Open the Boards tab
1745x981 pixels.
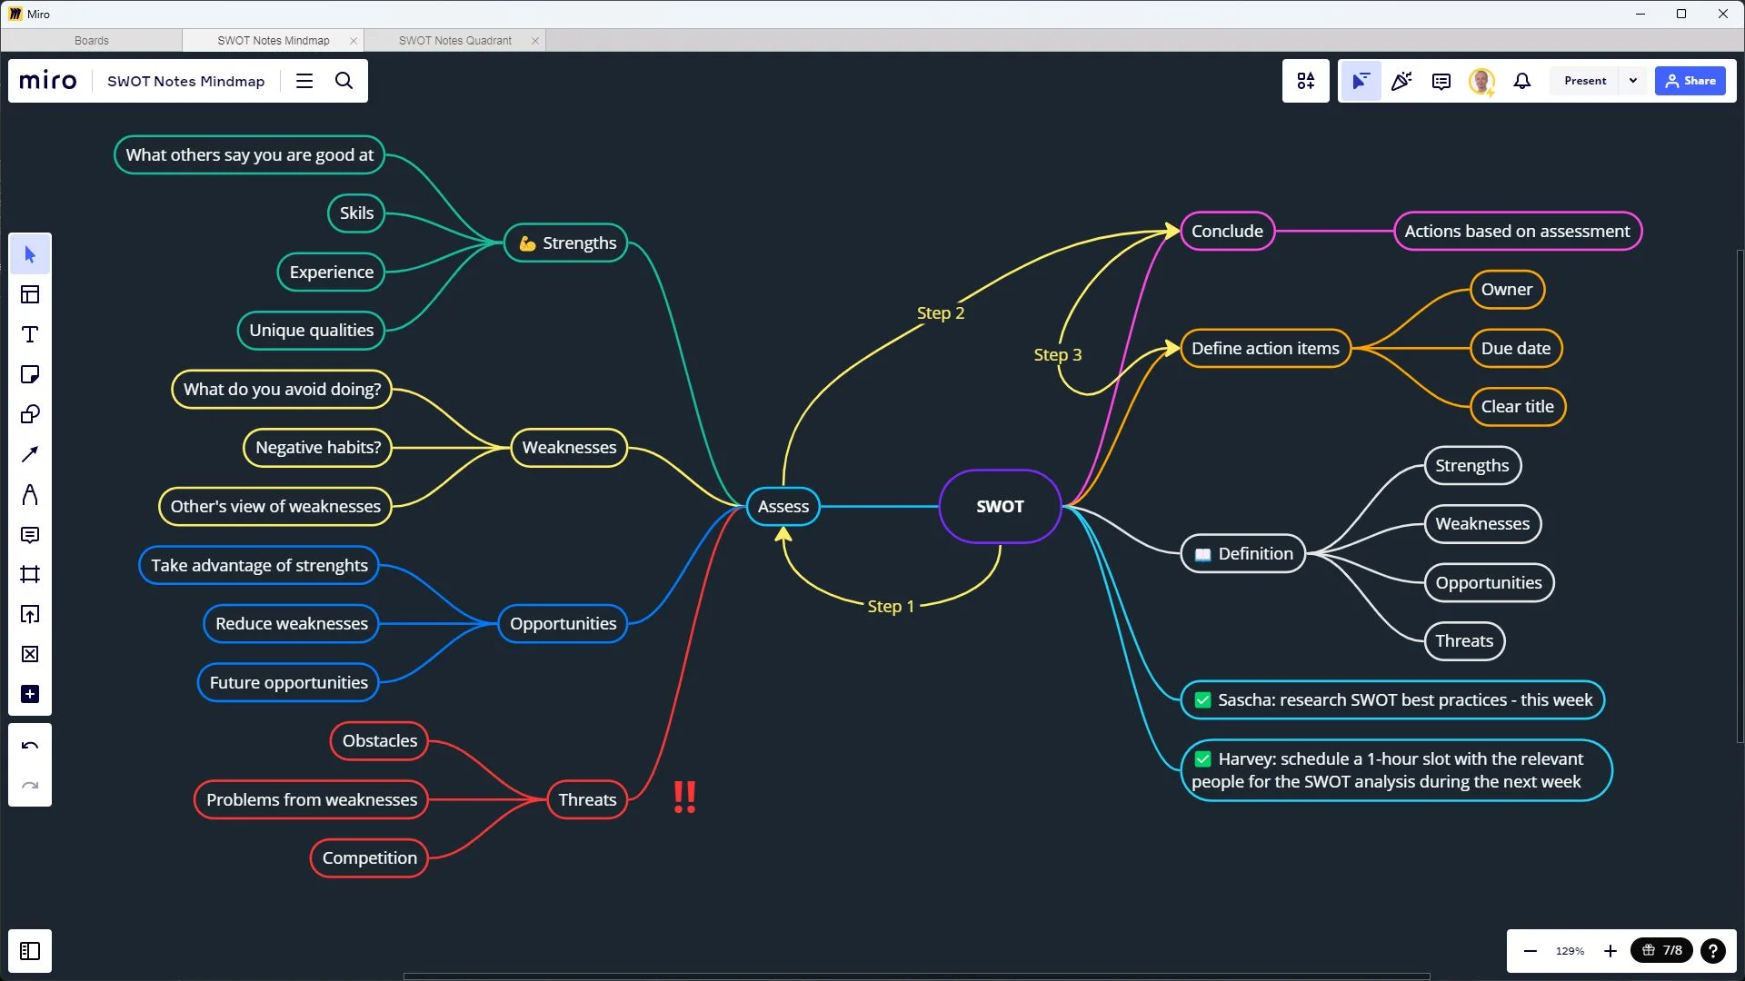tap(91, 41)
